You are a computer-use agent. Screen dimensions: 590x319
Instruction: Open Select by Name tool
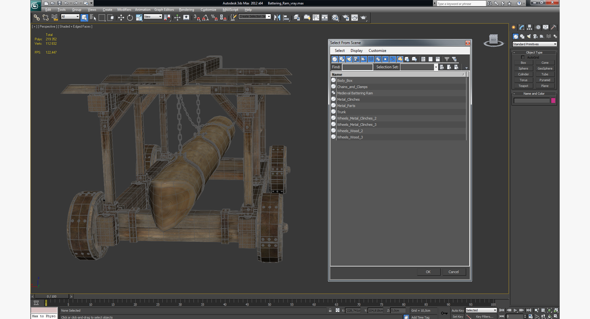pyautogui.click(x=93, y=18)
